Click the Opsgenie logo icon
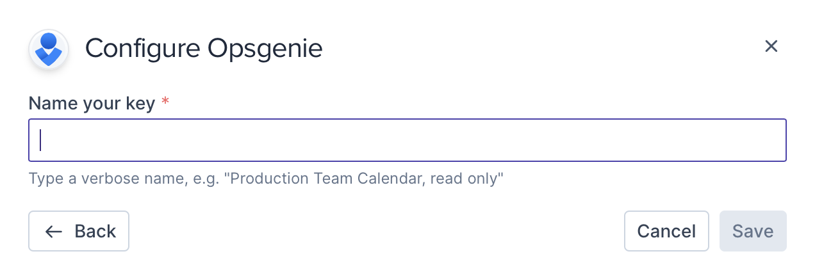 point(49,49)
